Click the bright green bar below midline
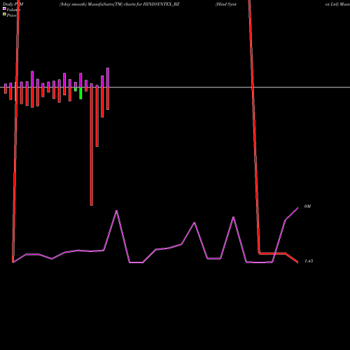The width and height of the screenshot is (350, 350). [80, 93]
